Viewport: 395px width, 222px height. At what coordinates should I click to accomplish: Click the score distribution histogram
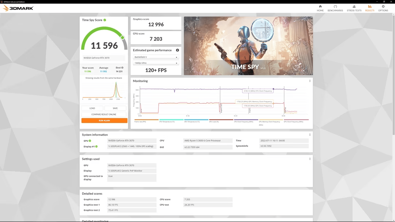[104, 91]
